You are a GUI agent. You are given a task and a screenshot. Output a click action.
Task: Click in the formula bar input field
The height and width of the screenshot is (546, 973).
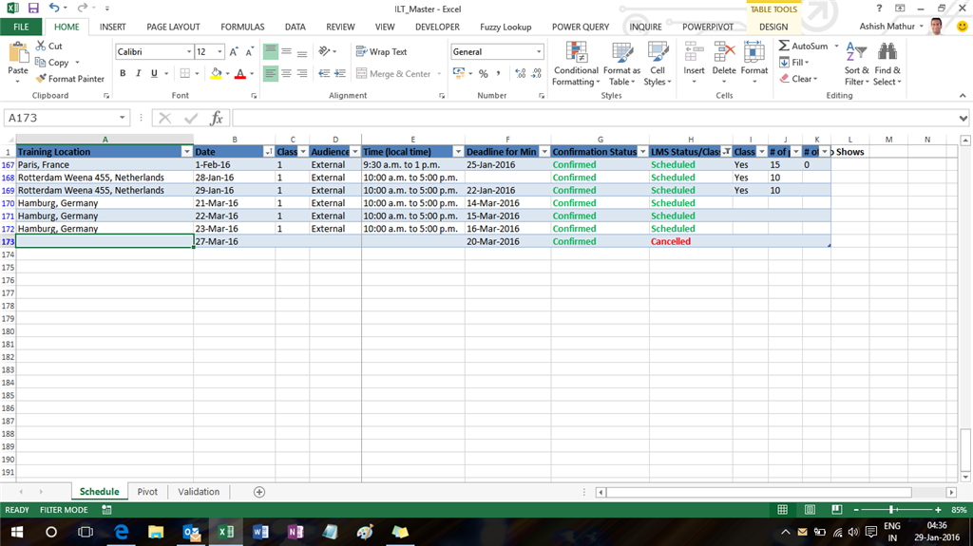[595, 118]
